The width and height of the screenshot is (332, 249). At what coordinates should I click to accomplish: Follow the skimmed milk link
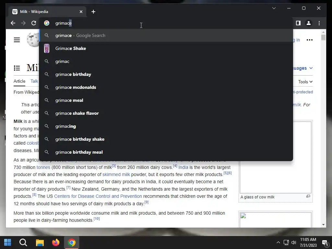(116, 174)
